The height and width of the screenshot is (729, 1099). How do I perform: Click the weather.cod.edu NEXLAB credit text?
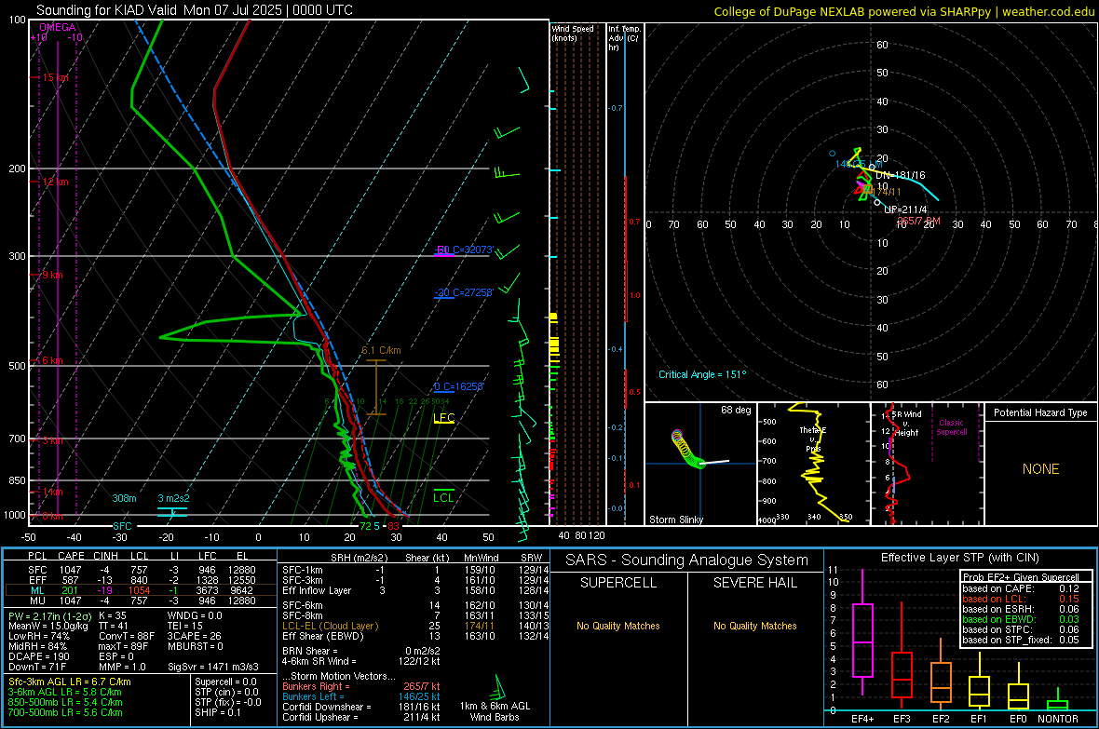904,11
